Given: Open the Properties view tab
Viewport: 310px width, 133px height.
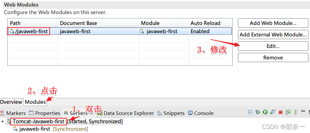Looking at the screenshot, I should coord(44,113).
